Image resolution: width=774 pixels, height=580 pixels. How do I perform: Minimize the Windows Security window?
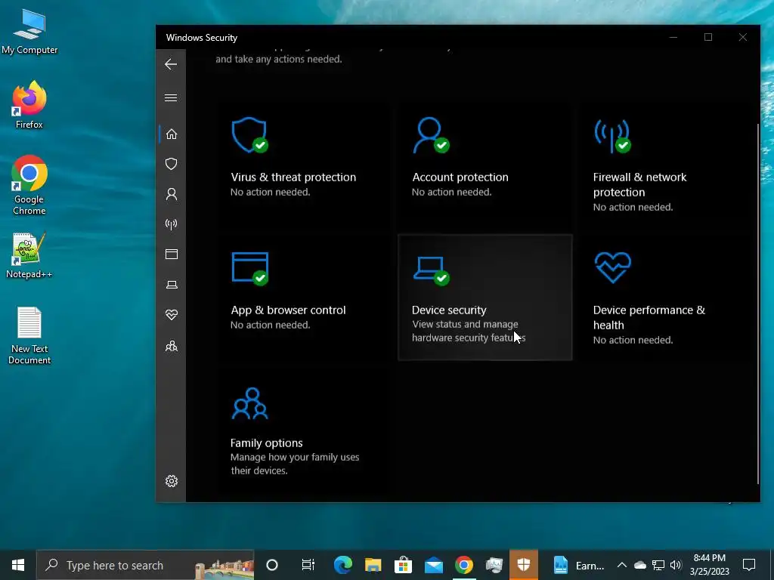pyautogui.click(x=673, y=38)
